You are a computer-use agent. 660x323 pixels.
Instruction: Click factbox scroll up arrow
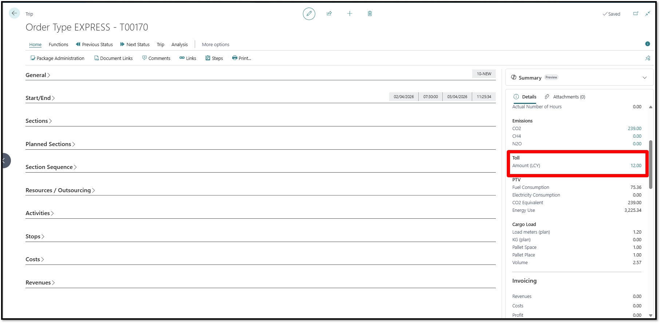click(x=651, y=107)
